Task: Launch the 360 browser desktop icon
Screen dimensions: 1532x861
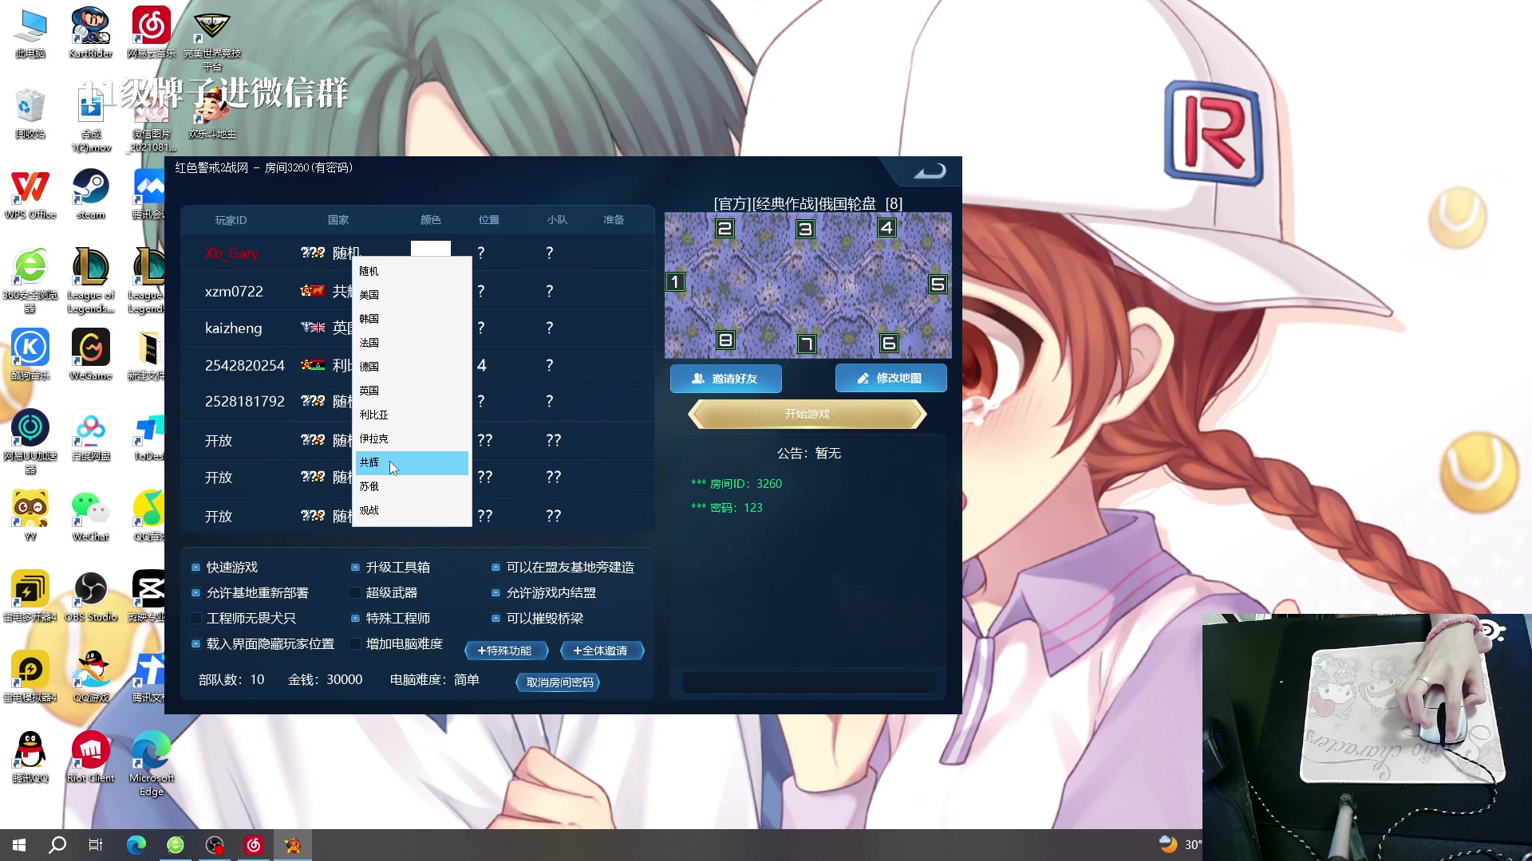Action: [x=30, y=280]
